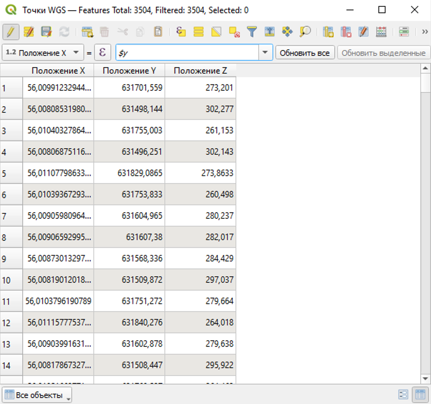The width and height of the screenshot is (431, 404).
Task: Switch to table view
Action: click(x=420, y=395)
